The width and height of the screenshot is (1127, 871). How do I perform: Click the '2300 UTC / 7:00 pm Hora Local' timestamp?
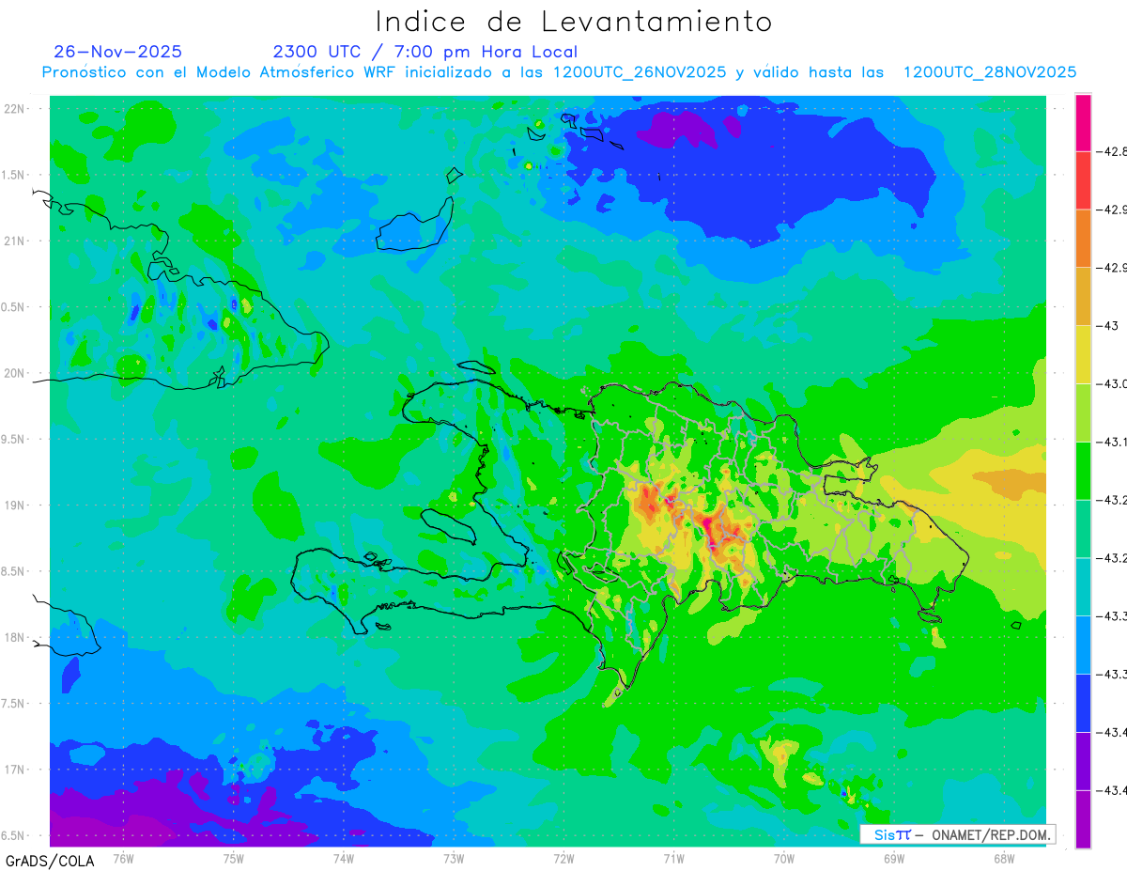coord(425,52)
